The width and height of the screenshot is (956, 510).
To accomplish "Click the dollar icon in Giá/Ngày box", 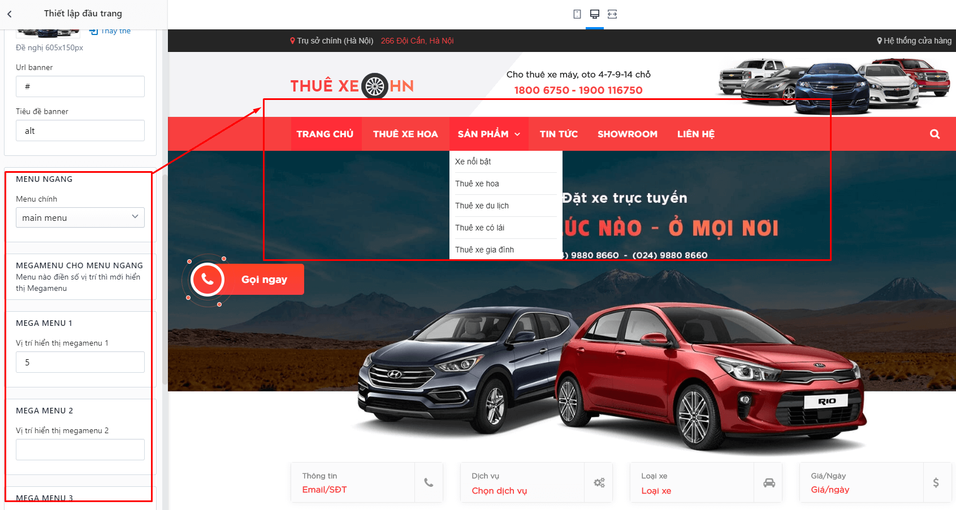I will pos(936,483).
